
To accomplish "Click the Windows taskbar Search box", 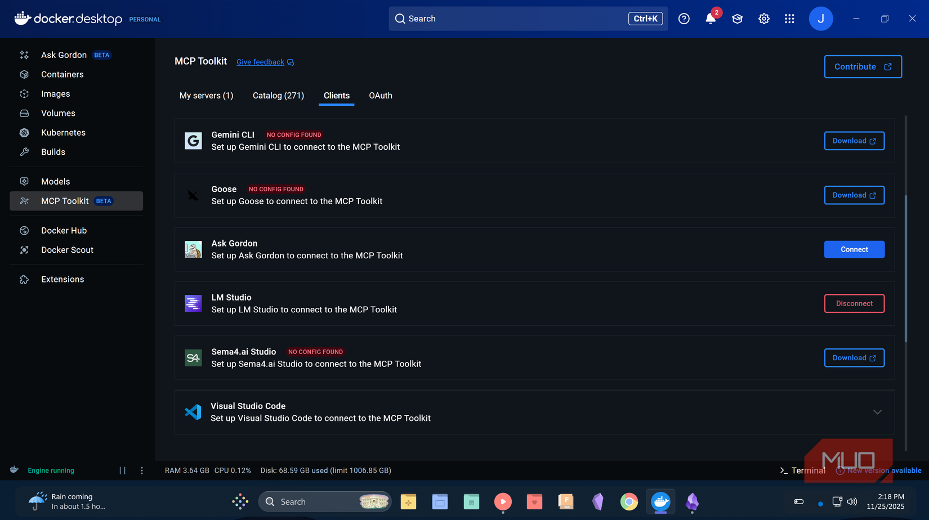I will 325,501.
